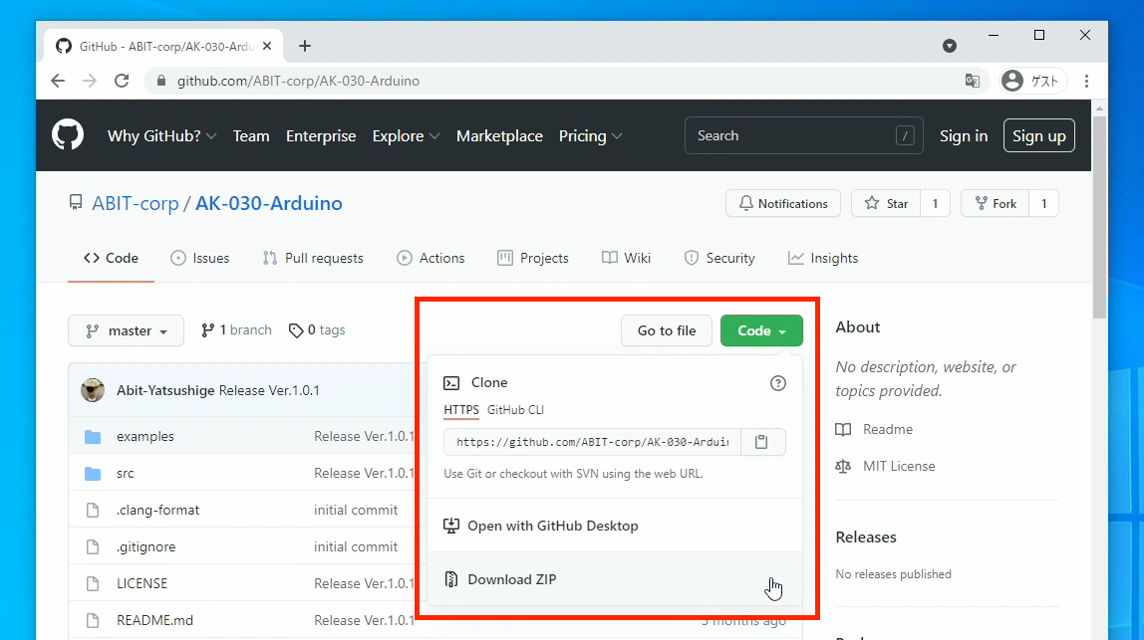The image size is (1144, 640).
Task: Star the repository
Action: pyautogui.click(x=887, y=203)
